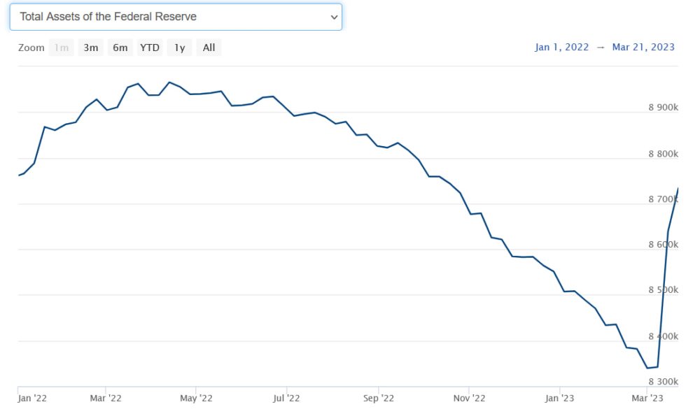Click the start date Jan 1, 2022
The height and width of the screenshot is (416, 700).
point(561,48)
